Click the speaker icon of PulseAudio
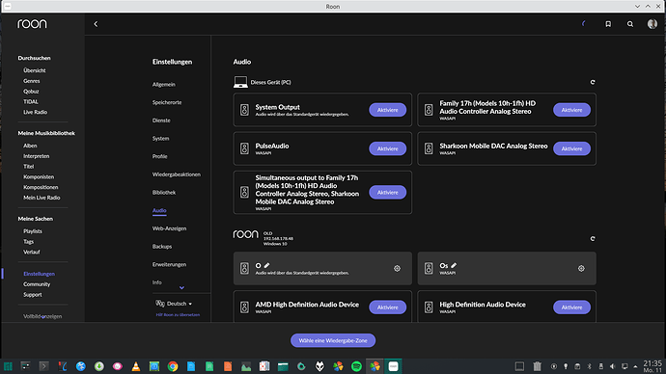This screenshot has width=666, height=374. click(x=244, y=148)
